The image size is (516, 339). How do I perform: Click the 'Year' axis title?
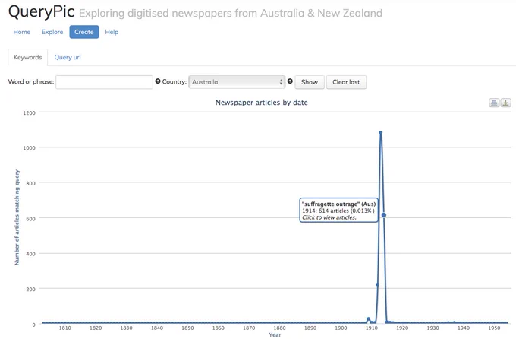point(275,334)
